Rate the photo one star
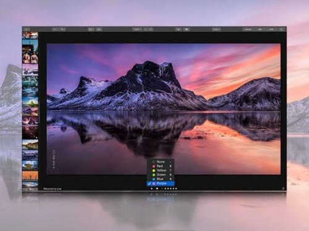 166,188
